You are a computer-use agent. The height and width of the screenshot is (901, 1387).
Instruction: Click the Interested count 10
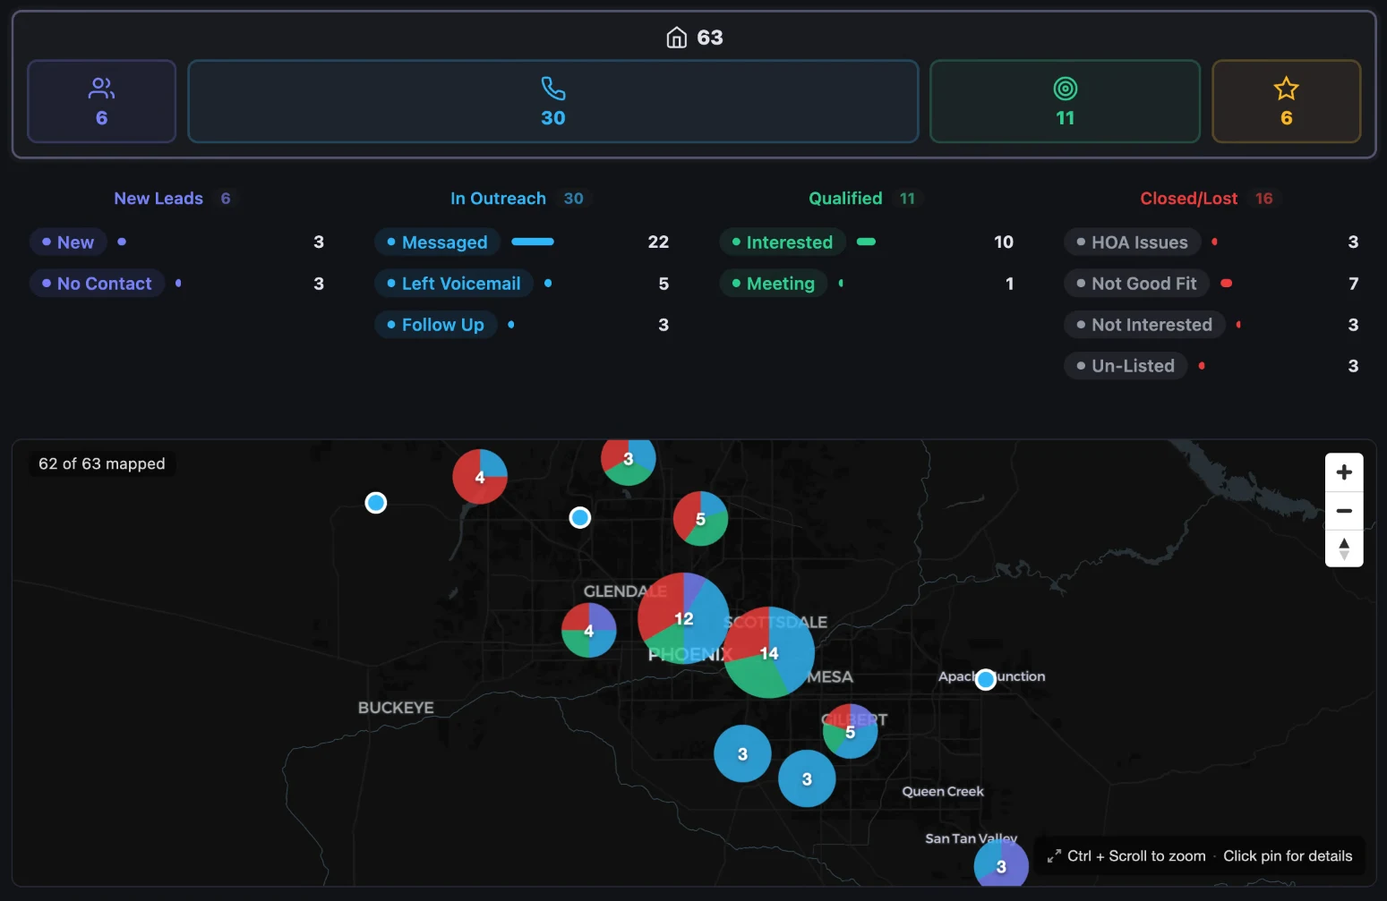coord(1004,242)
